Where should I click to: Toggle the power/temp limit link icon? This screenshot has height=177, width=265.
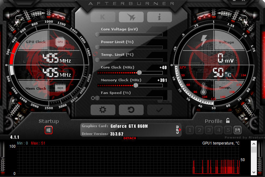(x=95, y=54)
